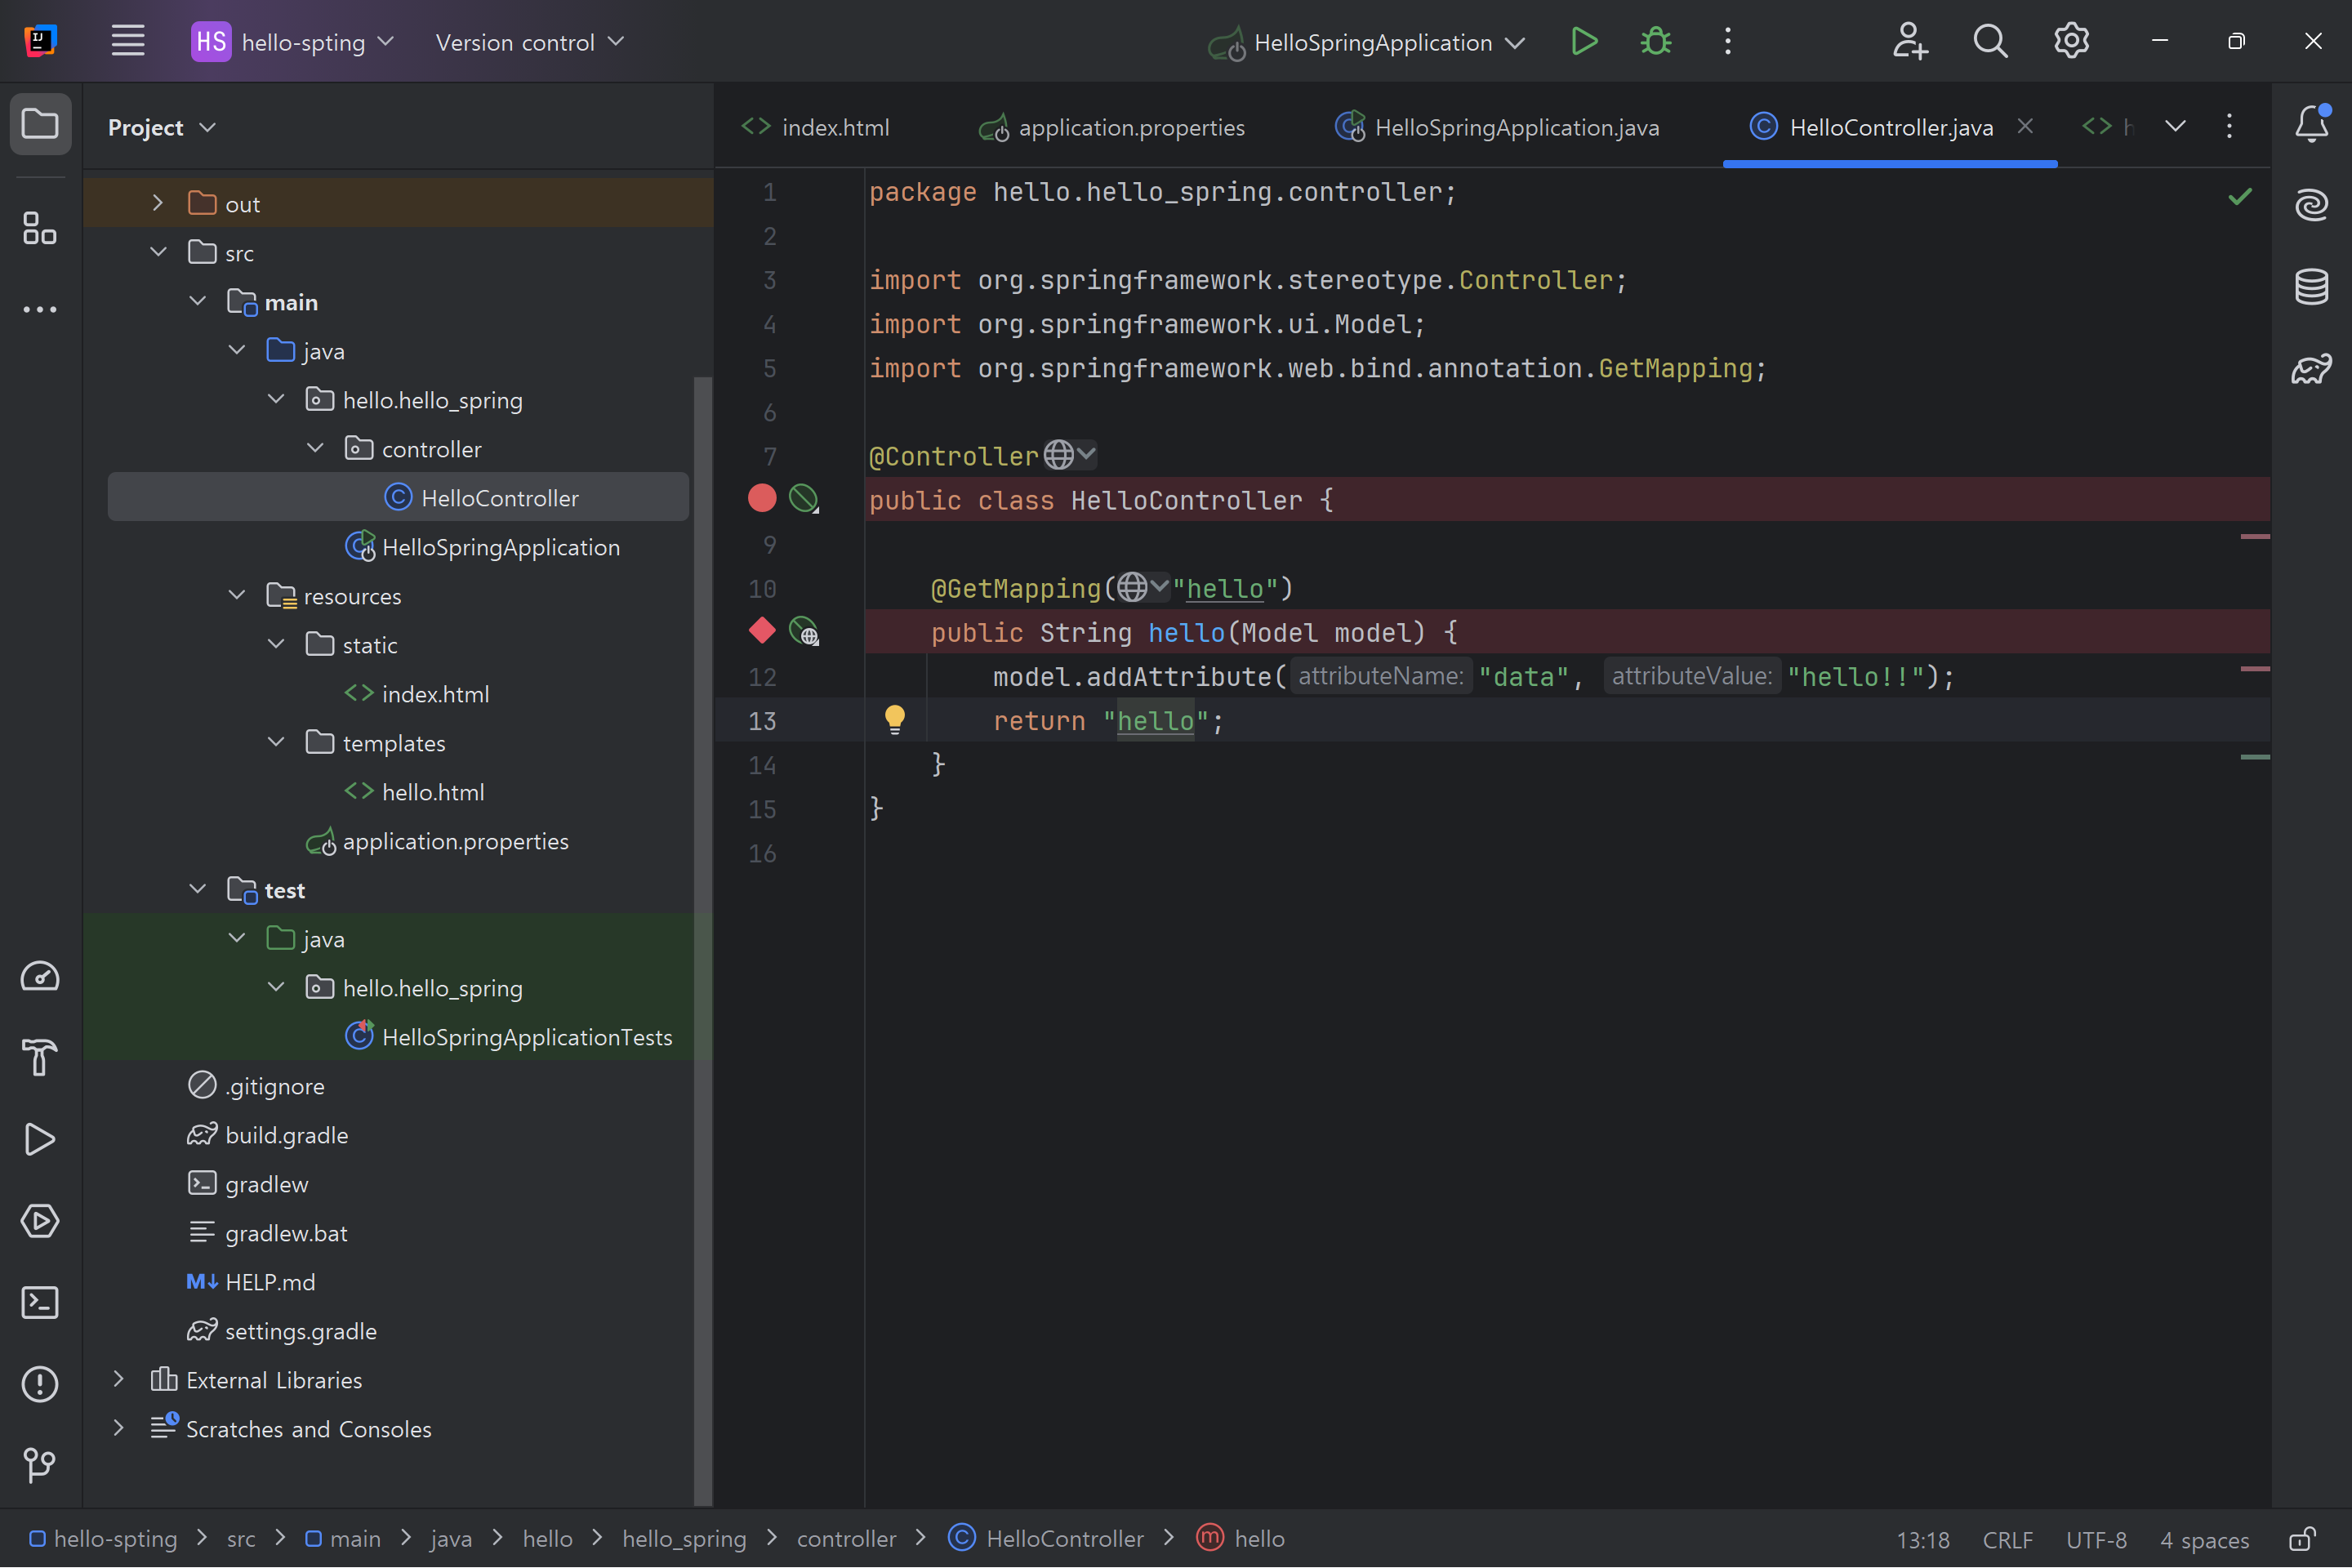Open the AI Assistant spiral icon
Viewport: 2352px width, 1568px height.
[x=2312, y=205]
